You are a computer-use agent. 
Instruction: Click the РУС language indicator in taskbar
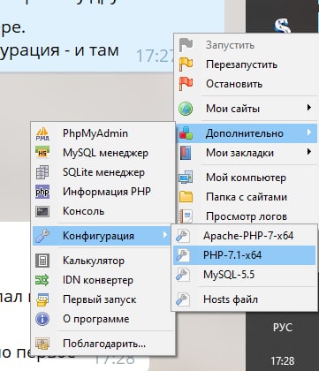(x=283, y=327)
